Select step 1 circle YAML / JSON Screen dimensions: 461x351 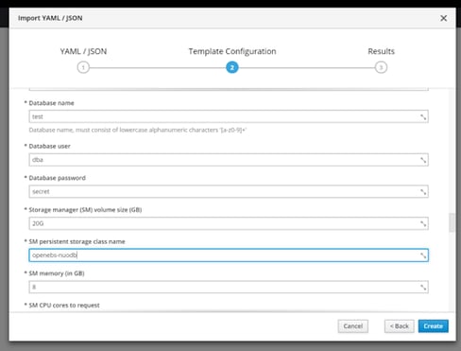[83, 67]
